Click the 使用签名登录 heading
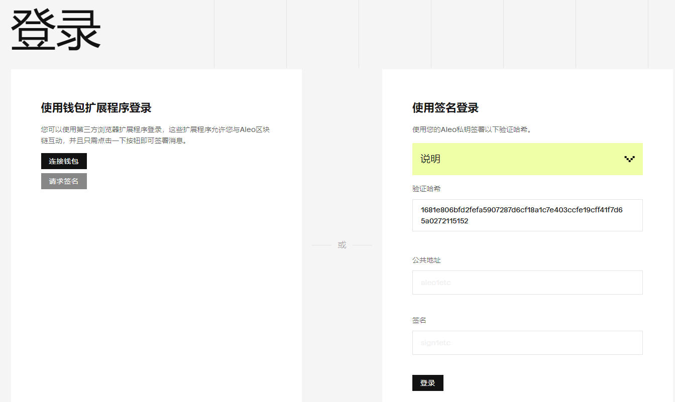Viewport: 675px width, 402px height. point(445,108)
